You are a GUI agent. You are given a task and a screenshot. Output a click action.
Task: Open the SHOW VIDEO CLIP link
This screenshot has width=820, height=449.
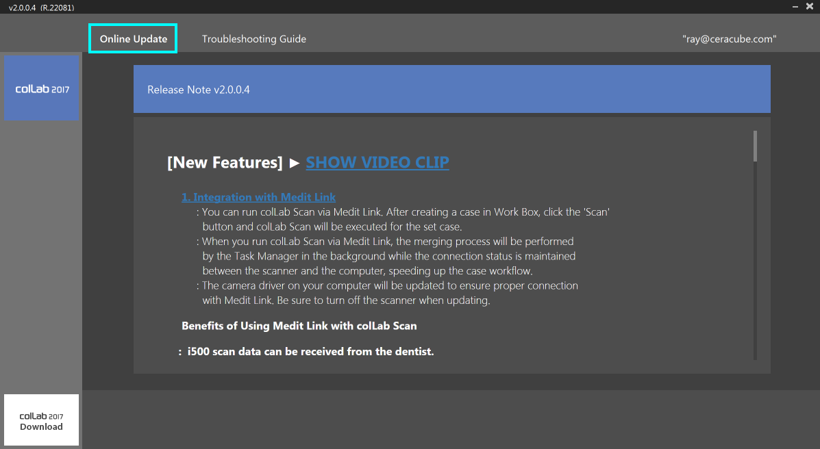(x=377, y=163)
